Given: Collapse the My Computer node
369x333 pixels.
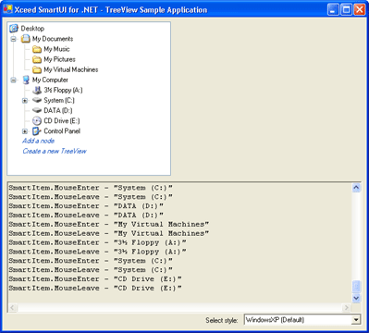Looking at the screenshot, I should tap(14, 80).
